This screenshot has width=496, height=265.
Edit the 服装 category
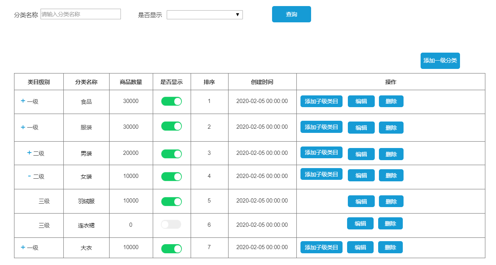361,128
